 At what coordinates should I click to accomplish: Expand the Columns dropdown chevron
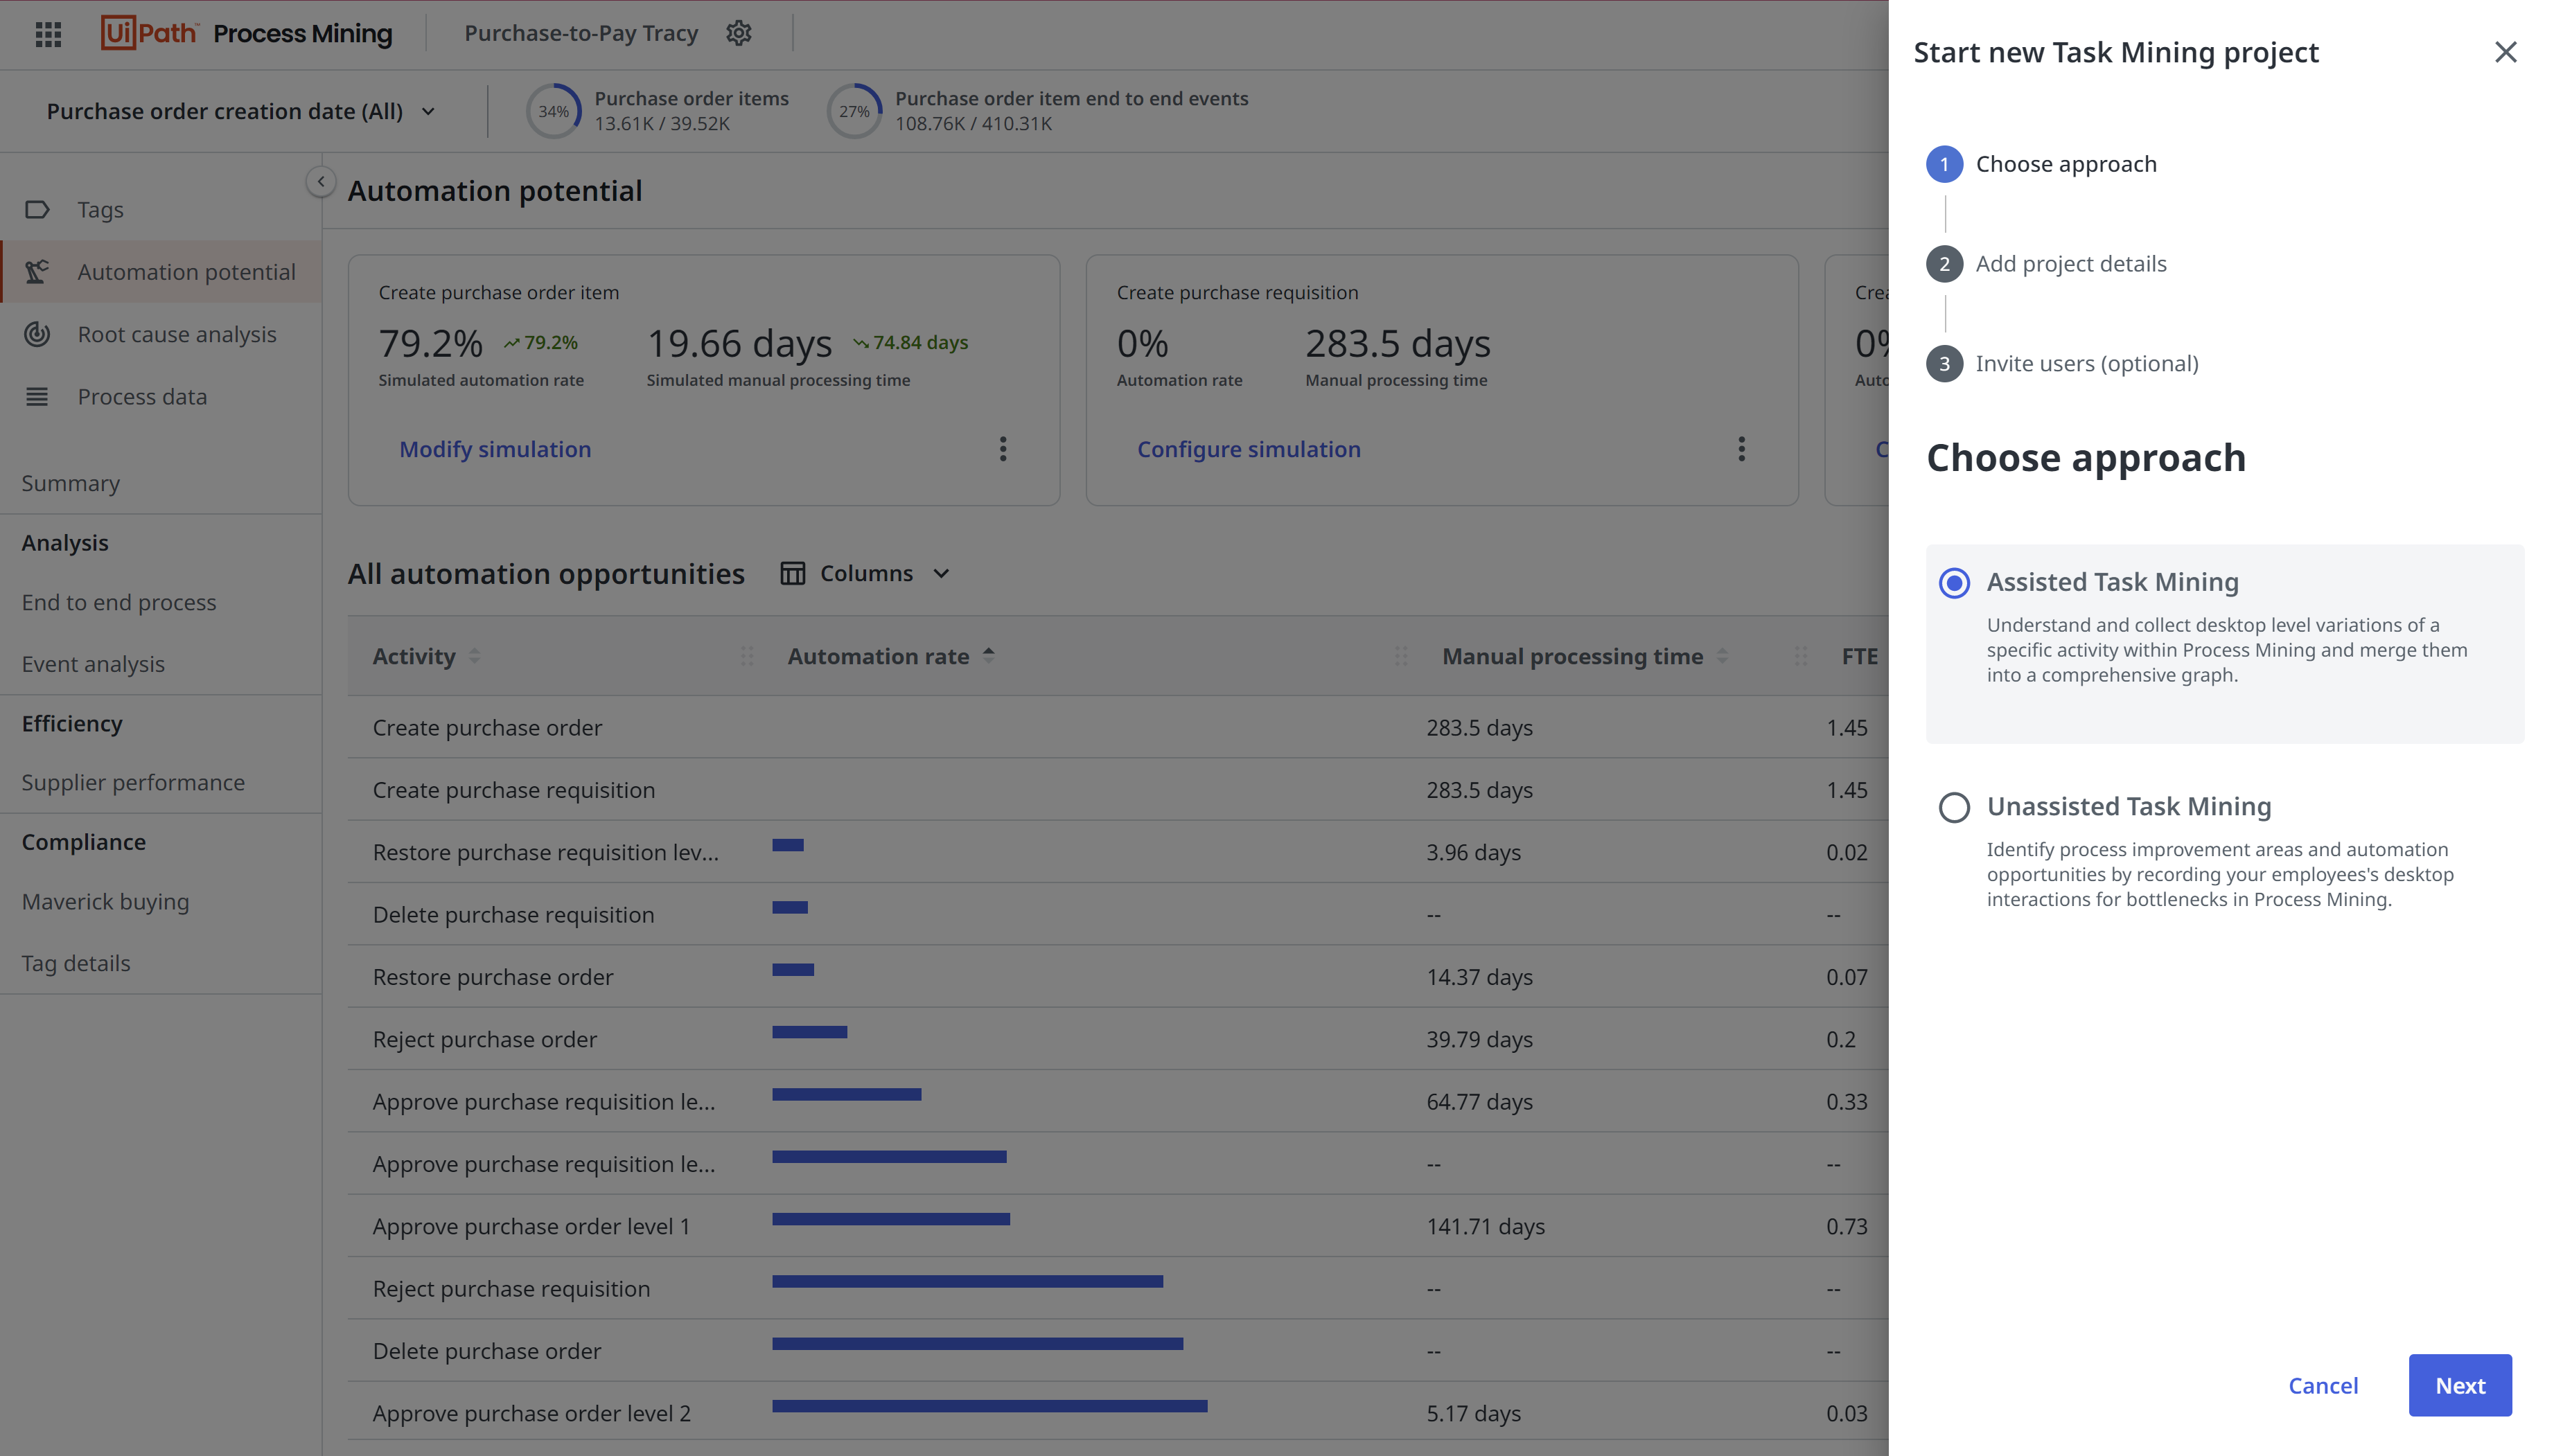point(941,573)
